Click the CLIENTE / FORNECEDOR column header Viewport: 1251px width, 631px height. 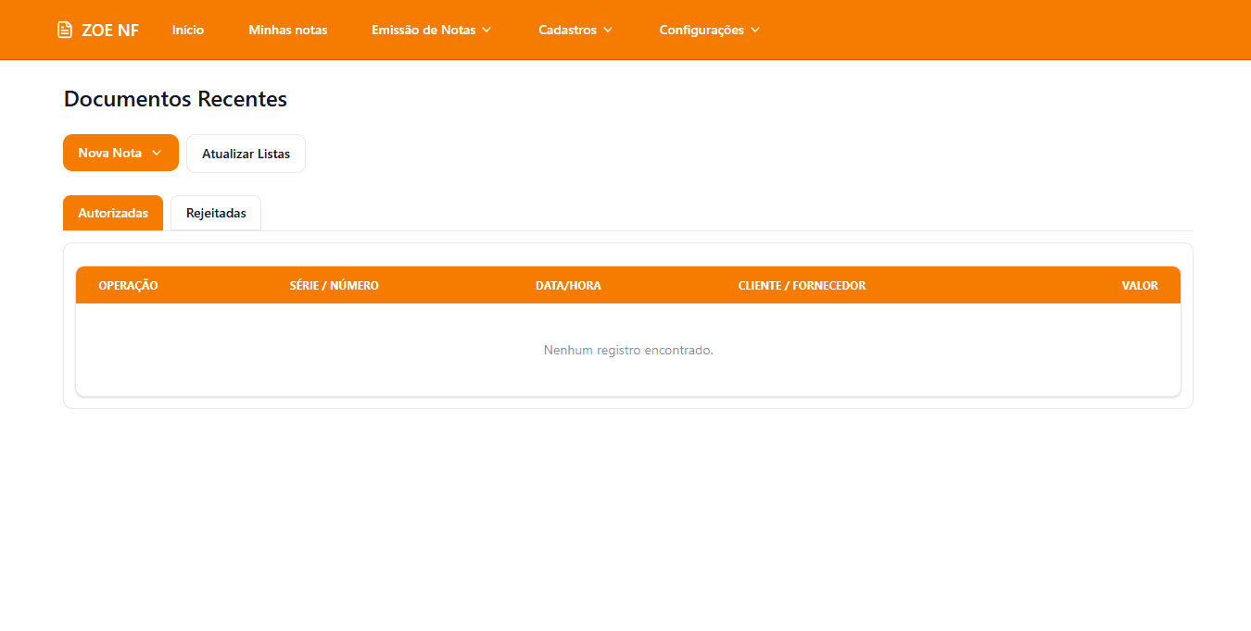tap(802, 285)
